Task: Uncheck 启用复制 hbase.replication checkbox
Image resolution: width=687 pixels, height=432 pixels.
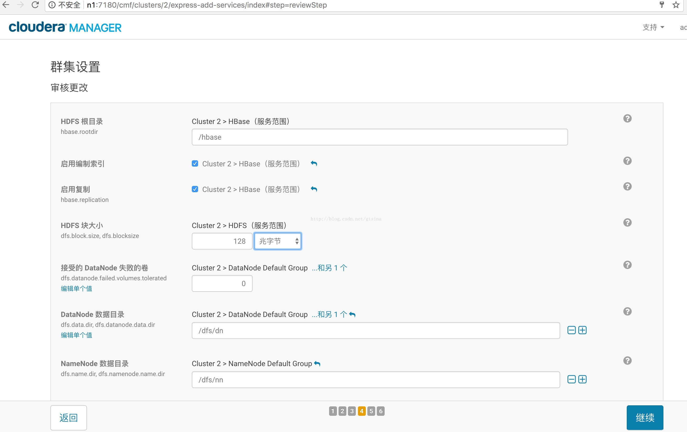Action: [x=195, y=189]
